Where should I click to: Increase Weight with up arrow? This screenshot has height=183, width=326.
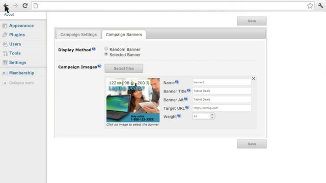212,114
